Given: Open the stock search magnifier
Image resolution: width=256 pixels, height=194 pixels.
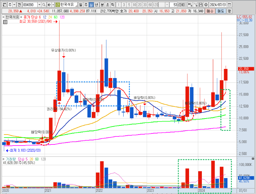Looking at the screenshot, I should 44,5.
